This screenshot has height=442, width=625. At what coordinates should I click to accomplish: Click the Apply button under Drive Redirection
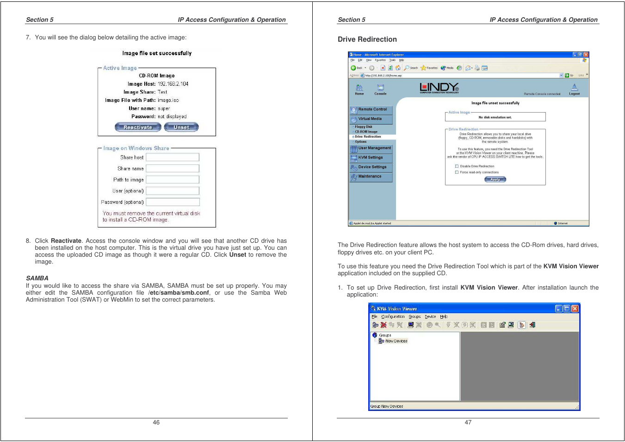tap(495, 179)
